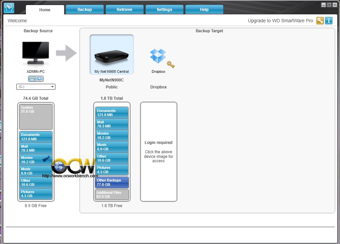
Task: Toggle the local computer source button
Action: pos(32,79)
